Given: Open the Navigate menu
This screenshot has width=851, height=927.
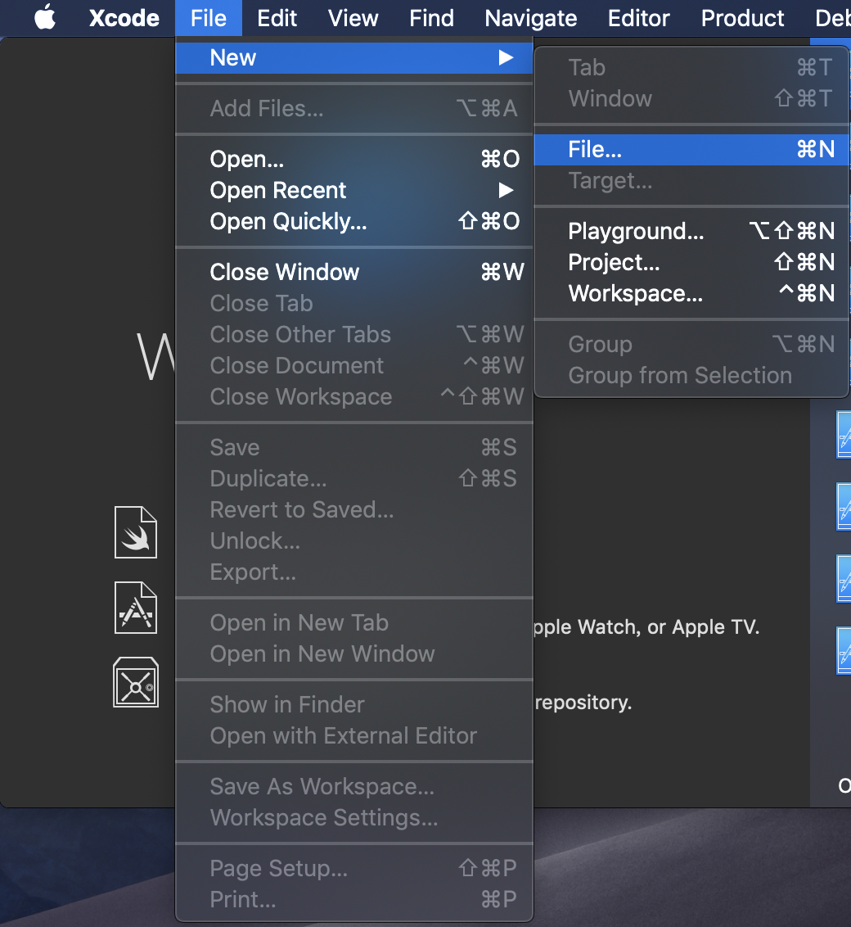Looking at the screenshot, I should tap(531, 18).
